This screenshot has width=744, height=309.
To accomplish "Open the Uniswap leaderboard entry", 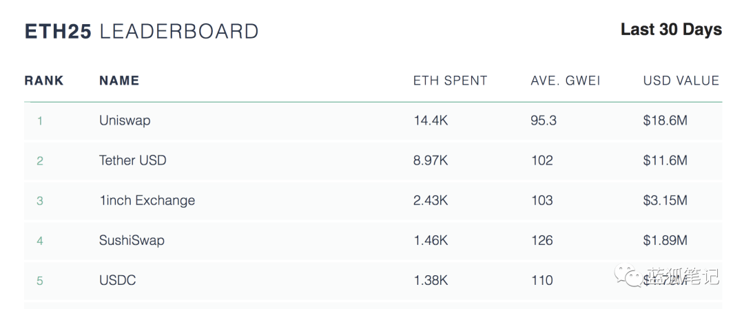I will (x=125, y=120).
